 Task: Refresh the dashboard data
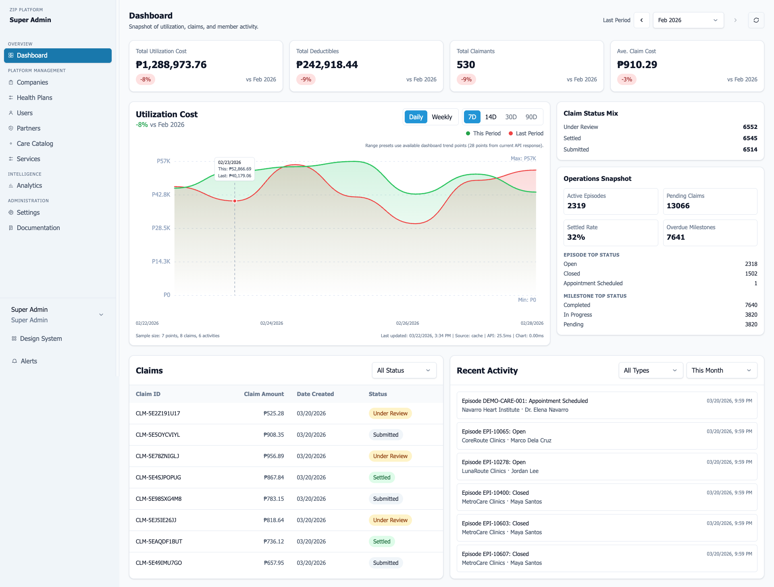pos(757,20)
